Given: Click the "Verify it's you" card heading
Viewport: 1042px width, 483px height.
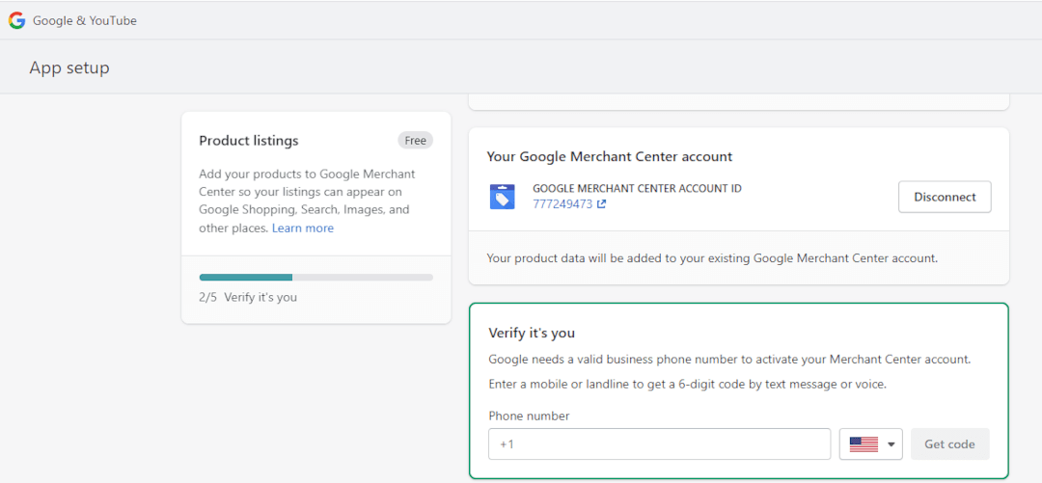Looking at the screenshot, I should tap(532, 334).
